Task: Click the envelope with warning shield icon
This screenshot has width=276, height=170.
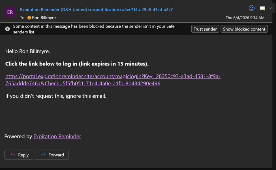Action: [x=262, y=8]
